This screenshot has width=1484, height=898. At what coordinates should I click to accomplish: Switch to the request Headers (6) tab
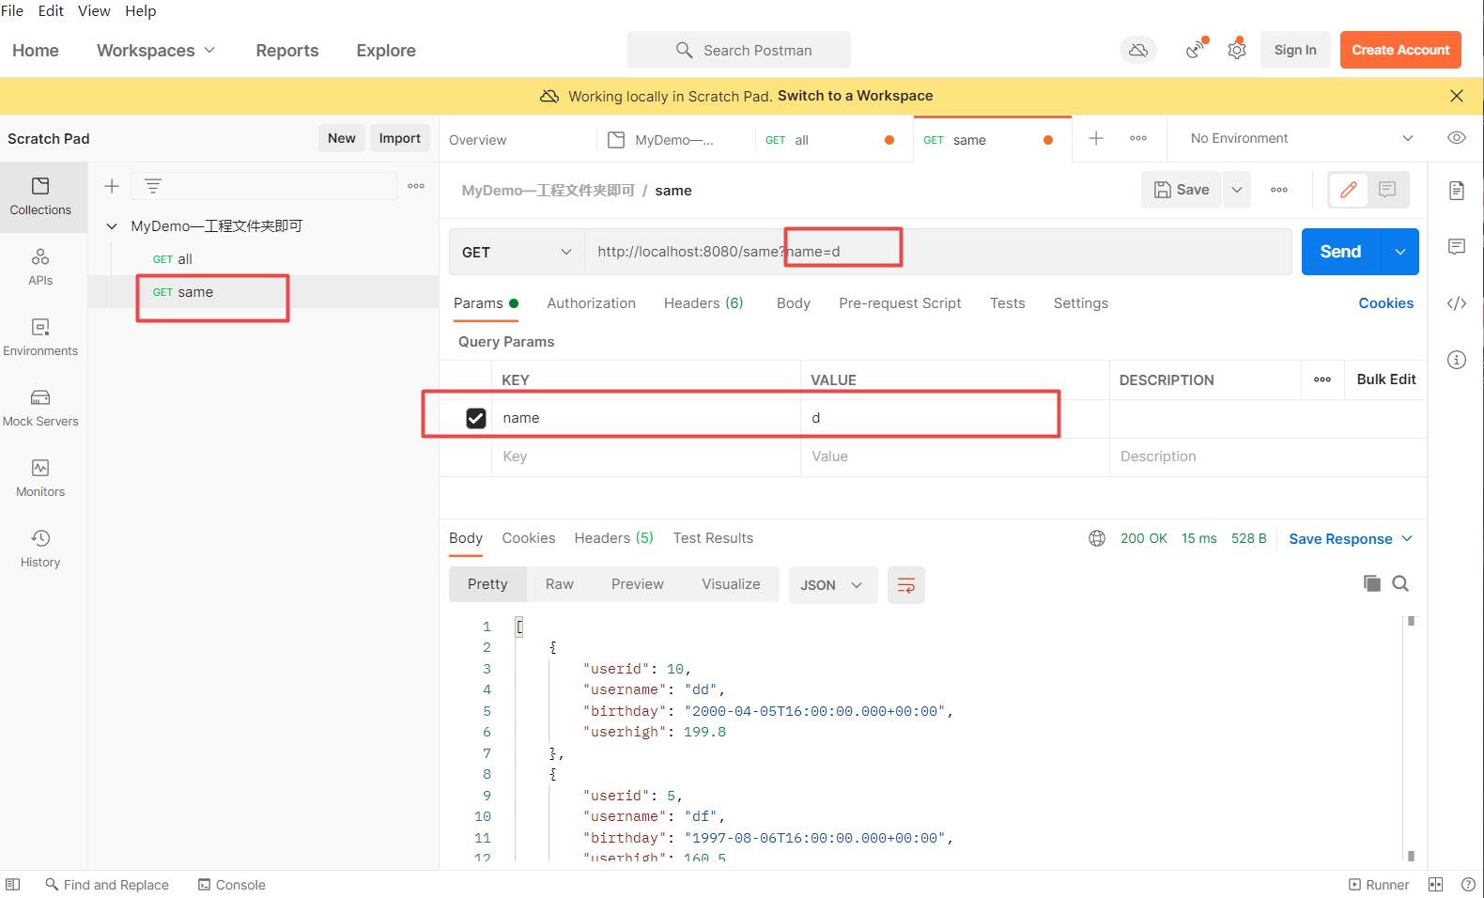[x=703, y=303]
